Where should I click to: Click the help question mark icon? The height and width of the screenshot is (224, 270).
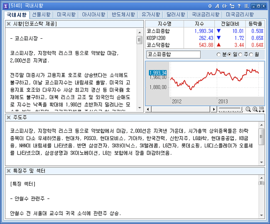pyautogui.click(x=239, y=6)
